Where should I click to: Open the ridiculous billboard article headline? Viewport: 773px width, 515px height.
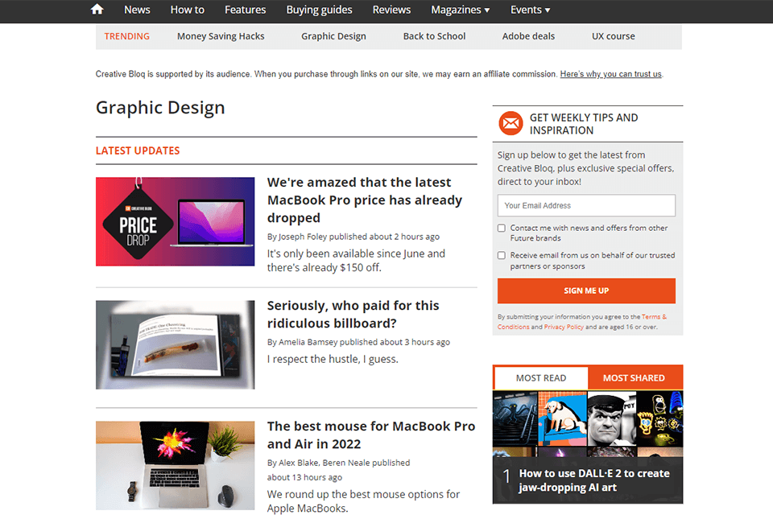click(353, 315)
